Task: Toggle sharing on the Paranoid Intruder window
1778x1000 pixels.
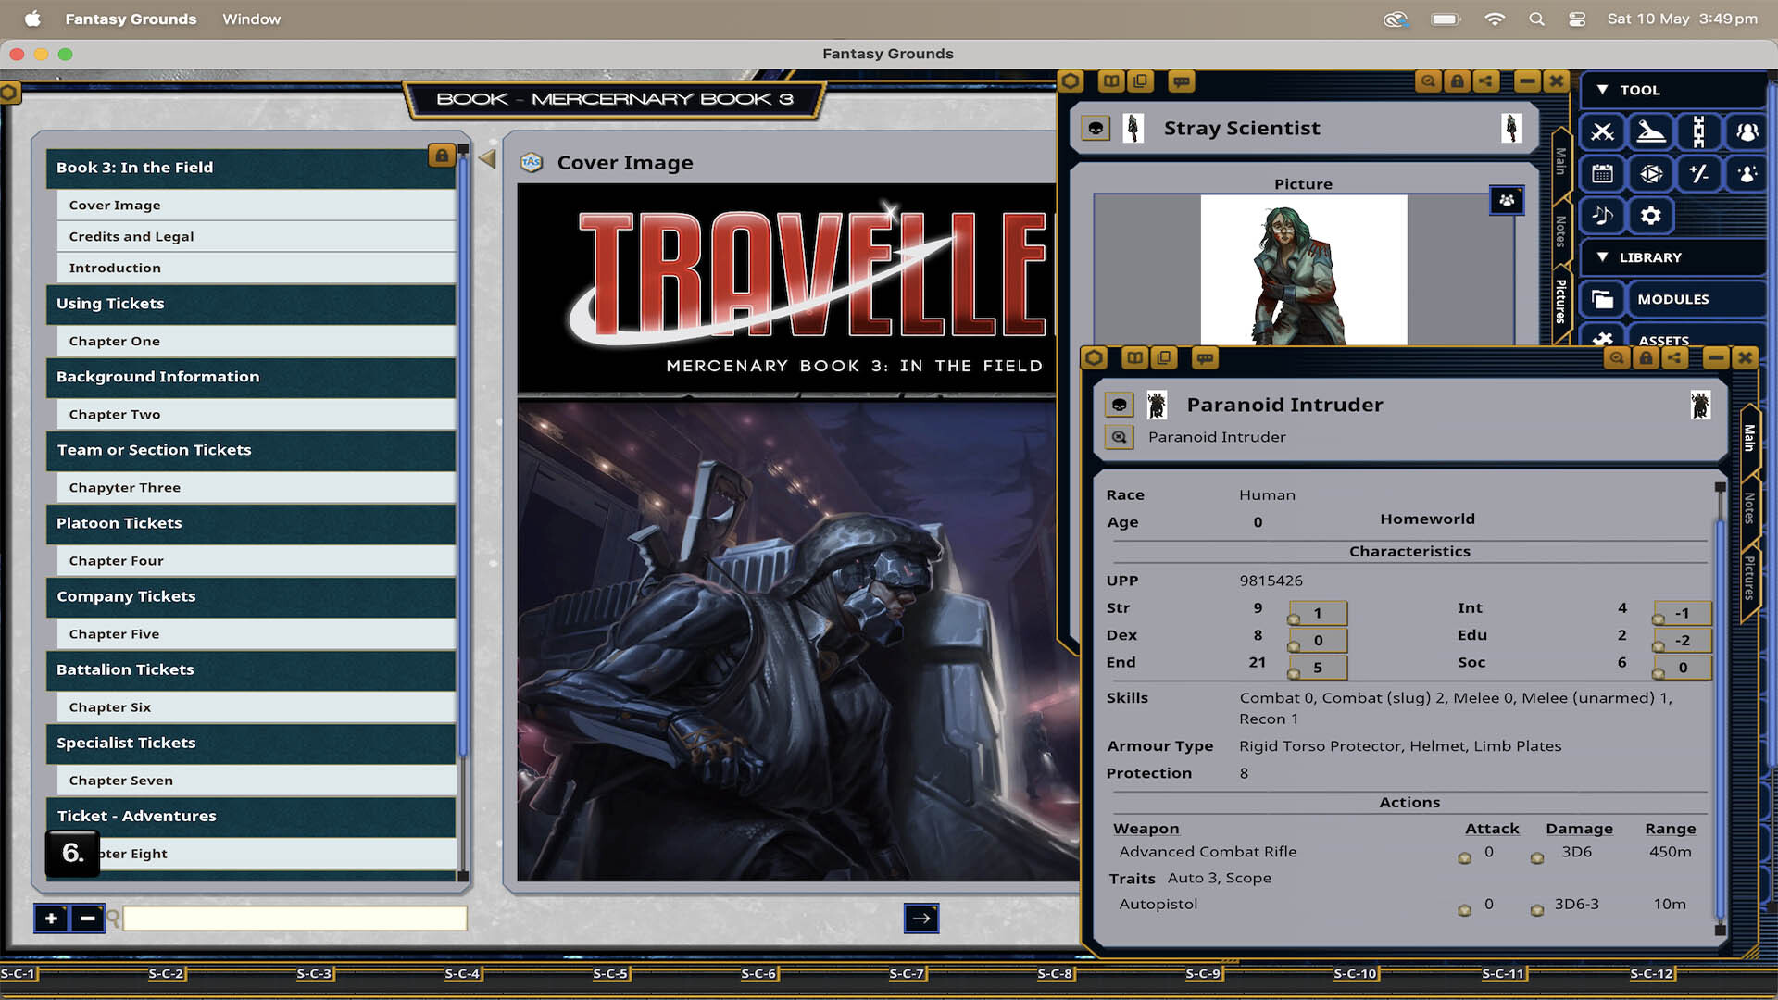Action: pos(1675,357)
